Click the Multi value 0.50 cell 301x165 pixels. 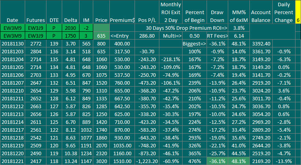(194, 36)
